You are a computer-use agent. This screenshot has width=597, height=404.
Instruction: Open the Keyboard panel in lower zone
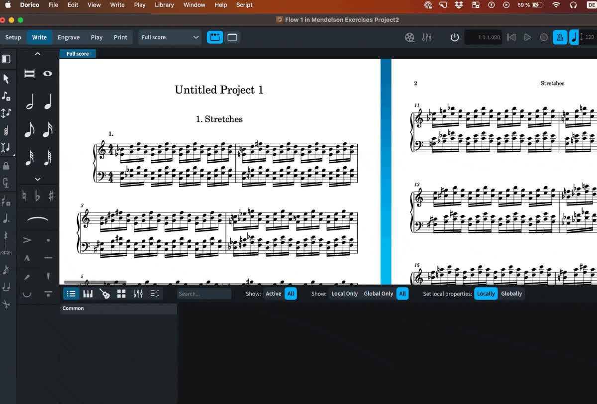(x=88, y=294)
